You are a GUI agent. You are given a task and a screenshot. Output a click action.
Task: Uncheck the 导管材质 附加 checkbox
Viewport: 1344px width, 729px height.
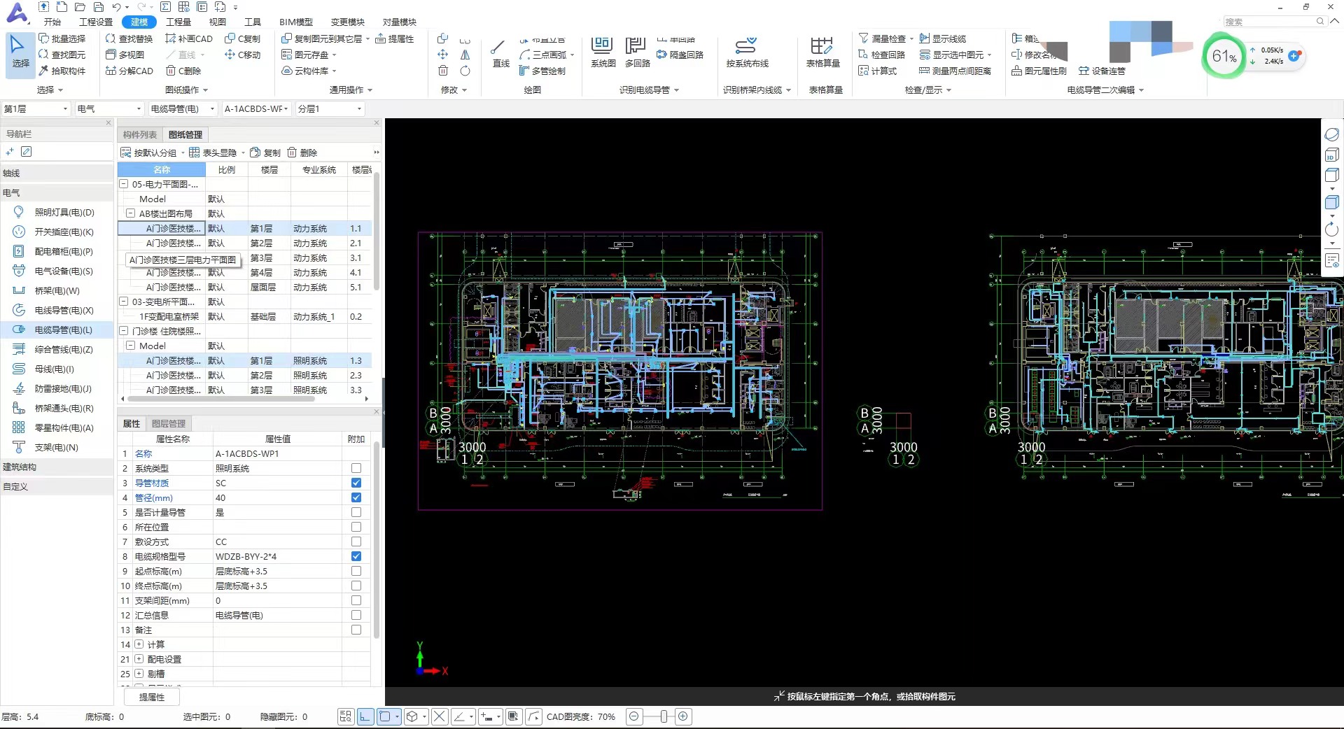tap(356, 483)
